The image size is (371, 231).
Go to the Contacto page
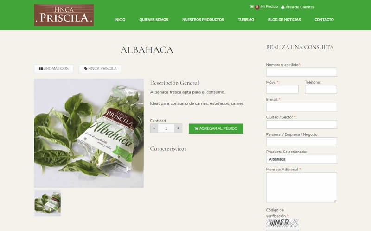[x=324, y=20]
